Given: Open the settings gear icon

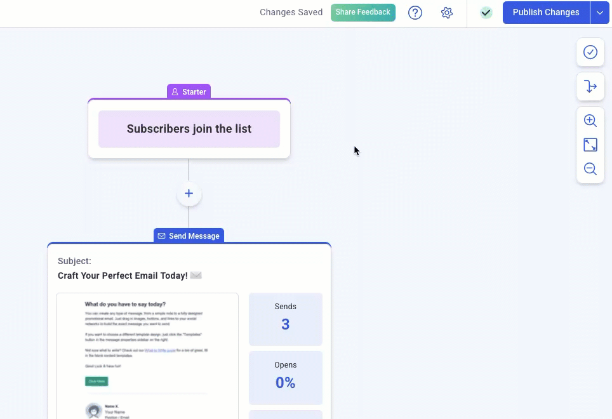Looking at the screenshot, I should (447, 13).
